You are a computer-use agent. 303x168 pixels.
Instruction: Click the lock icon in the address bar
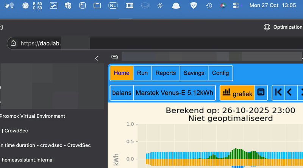click(x=13, y=43)
